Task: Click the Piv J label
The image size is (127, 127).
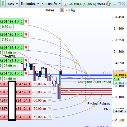Action: (107, 109)
